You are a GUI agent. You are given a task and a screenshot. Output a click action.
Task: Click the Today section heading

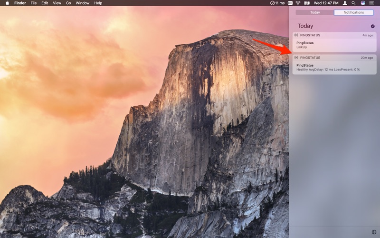click(x=305, y=26)
